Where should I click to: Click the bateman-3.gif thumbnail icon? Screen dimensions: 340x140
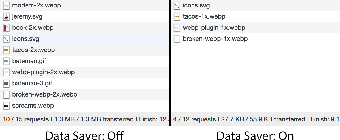pos(6,84)
